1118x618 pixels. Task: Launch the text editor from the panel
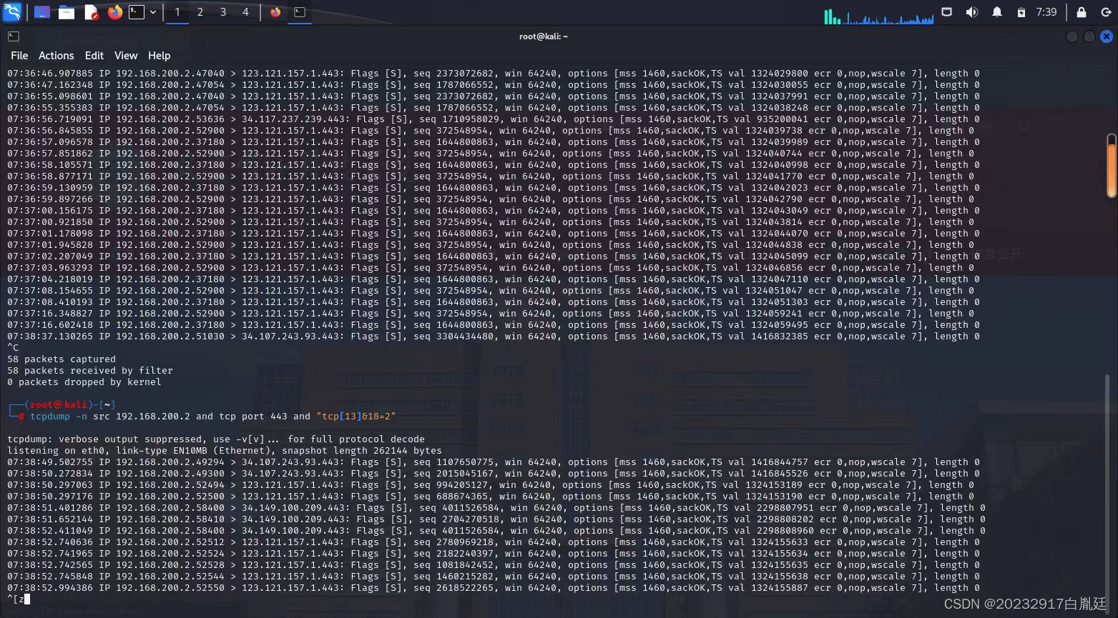coord(91,12)
